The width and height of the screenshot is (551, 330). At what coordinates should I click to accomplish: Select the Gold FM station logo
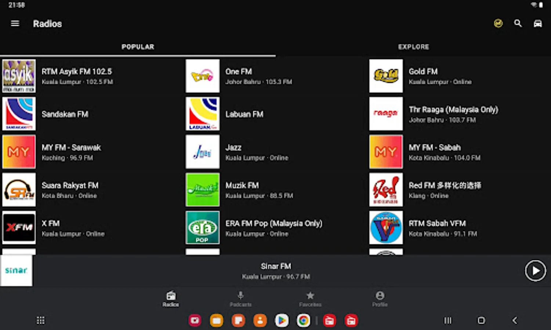click(386, 76)
